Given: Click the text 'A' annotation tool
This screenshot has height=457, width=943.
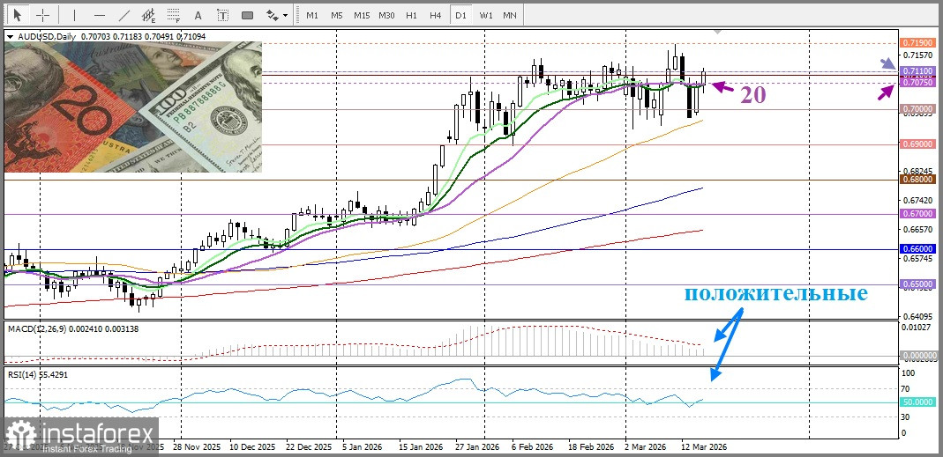Looking at the screenshot, I should tap(198, 15).
